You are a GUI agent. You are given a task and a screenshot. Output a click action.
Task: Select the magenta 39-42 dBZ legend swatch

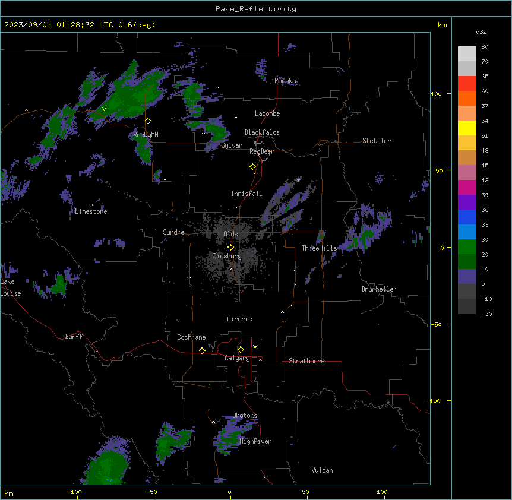467,187
